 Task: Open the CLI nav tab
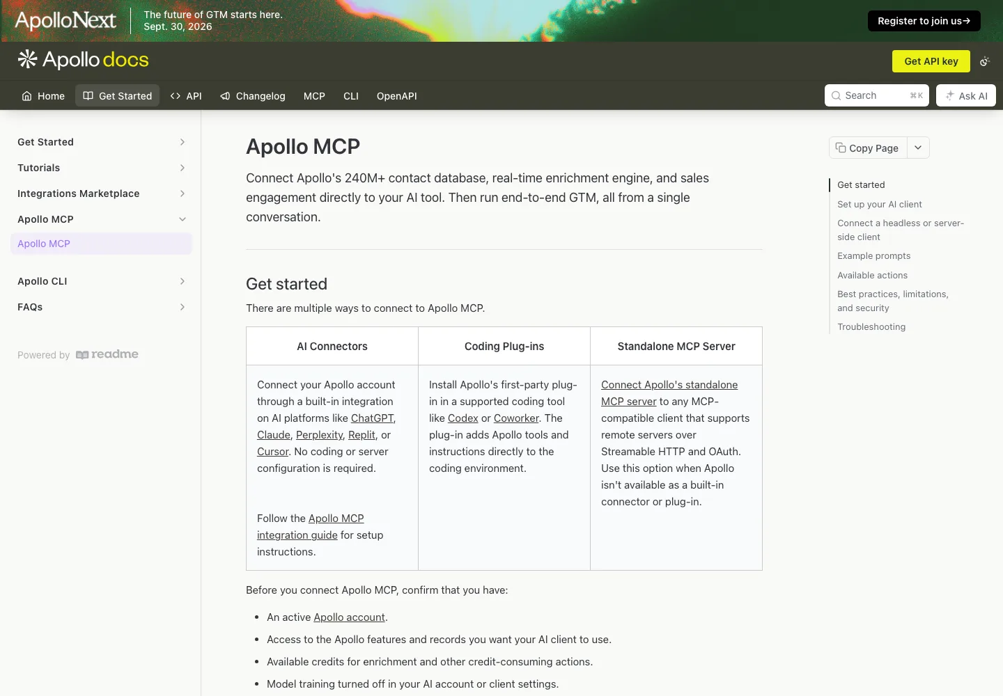click(351, 96)
